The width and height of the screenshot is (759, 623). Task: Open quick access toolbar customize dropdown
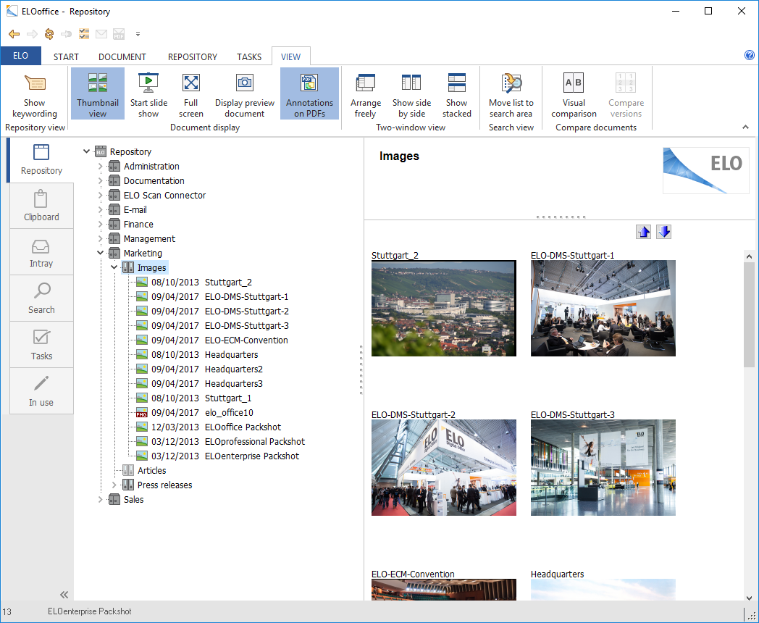click(138, 34)
